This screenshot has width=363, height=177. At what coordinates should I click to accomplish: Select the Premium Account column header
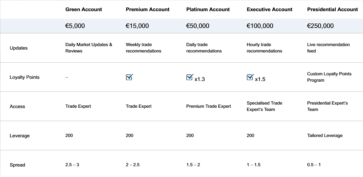[148, 10]
